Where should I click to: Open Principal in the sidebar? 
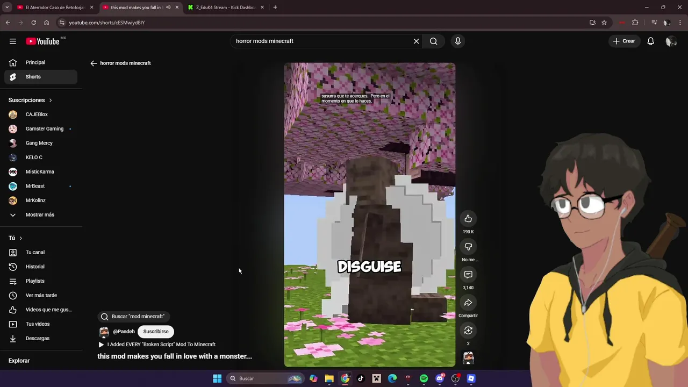point(40,62)
